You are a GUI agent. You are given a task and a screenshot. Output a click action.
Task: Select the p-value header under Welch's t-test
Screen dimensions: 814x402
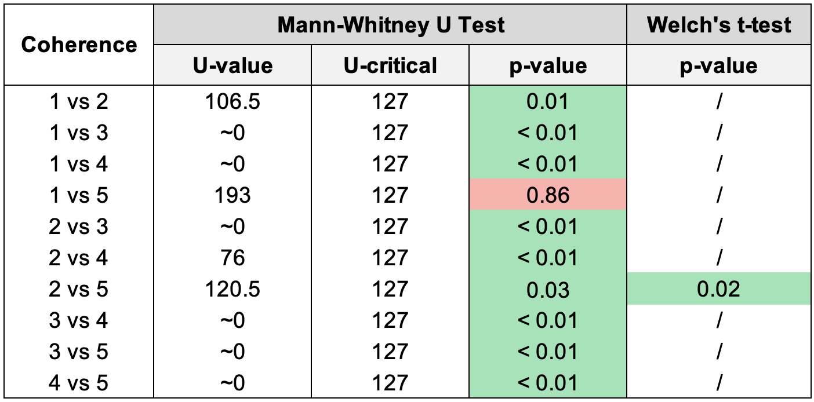point(718,65)
